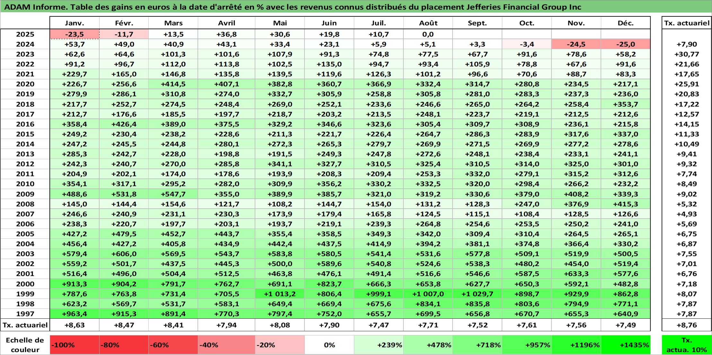Click the cell +834,1 in 1998

428,304
